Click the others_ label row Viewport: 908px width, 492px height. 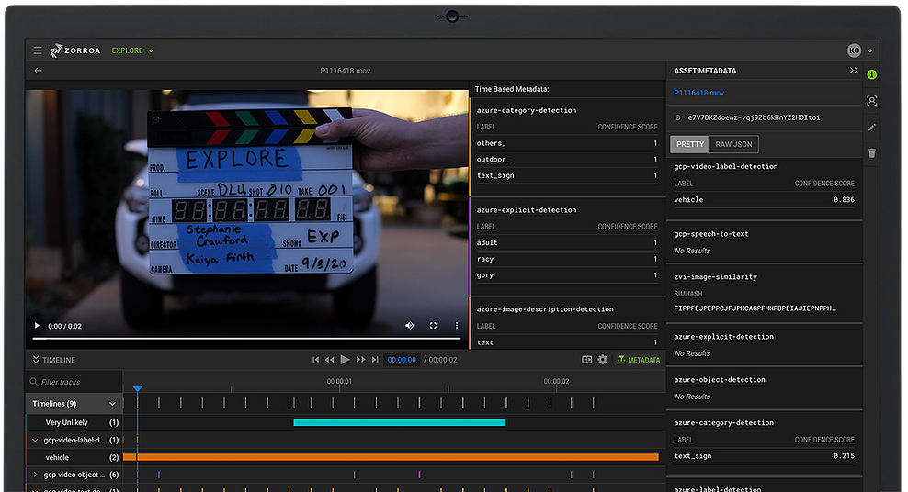coord(567,143)
